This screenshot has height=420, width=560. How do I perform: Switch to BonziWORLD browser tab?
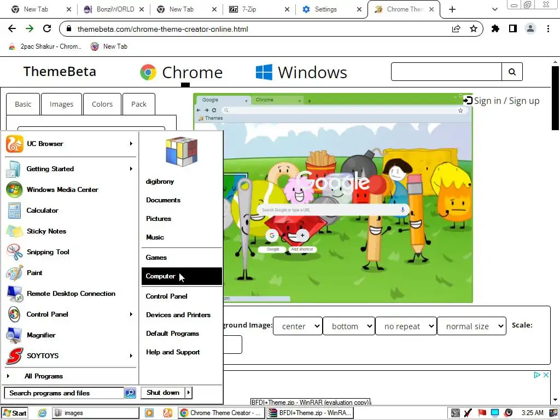[114, 9]
